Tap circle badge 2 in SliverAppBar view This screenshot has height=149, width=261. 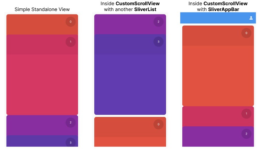point(246,134)
